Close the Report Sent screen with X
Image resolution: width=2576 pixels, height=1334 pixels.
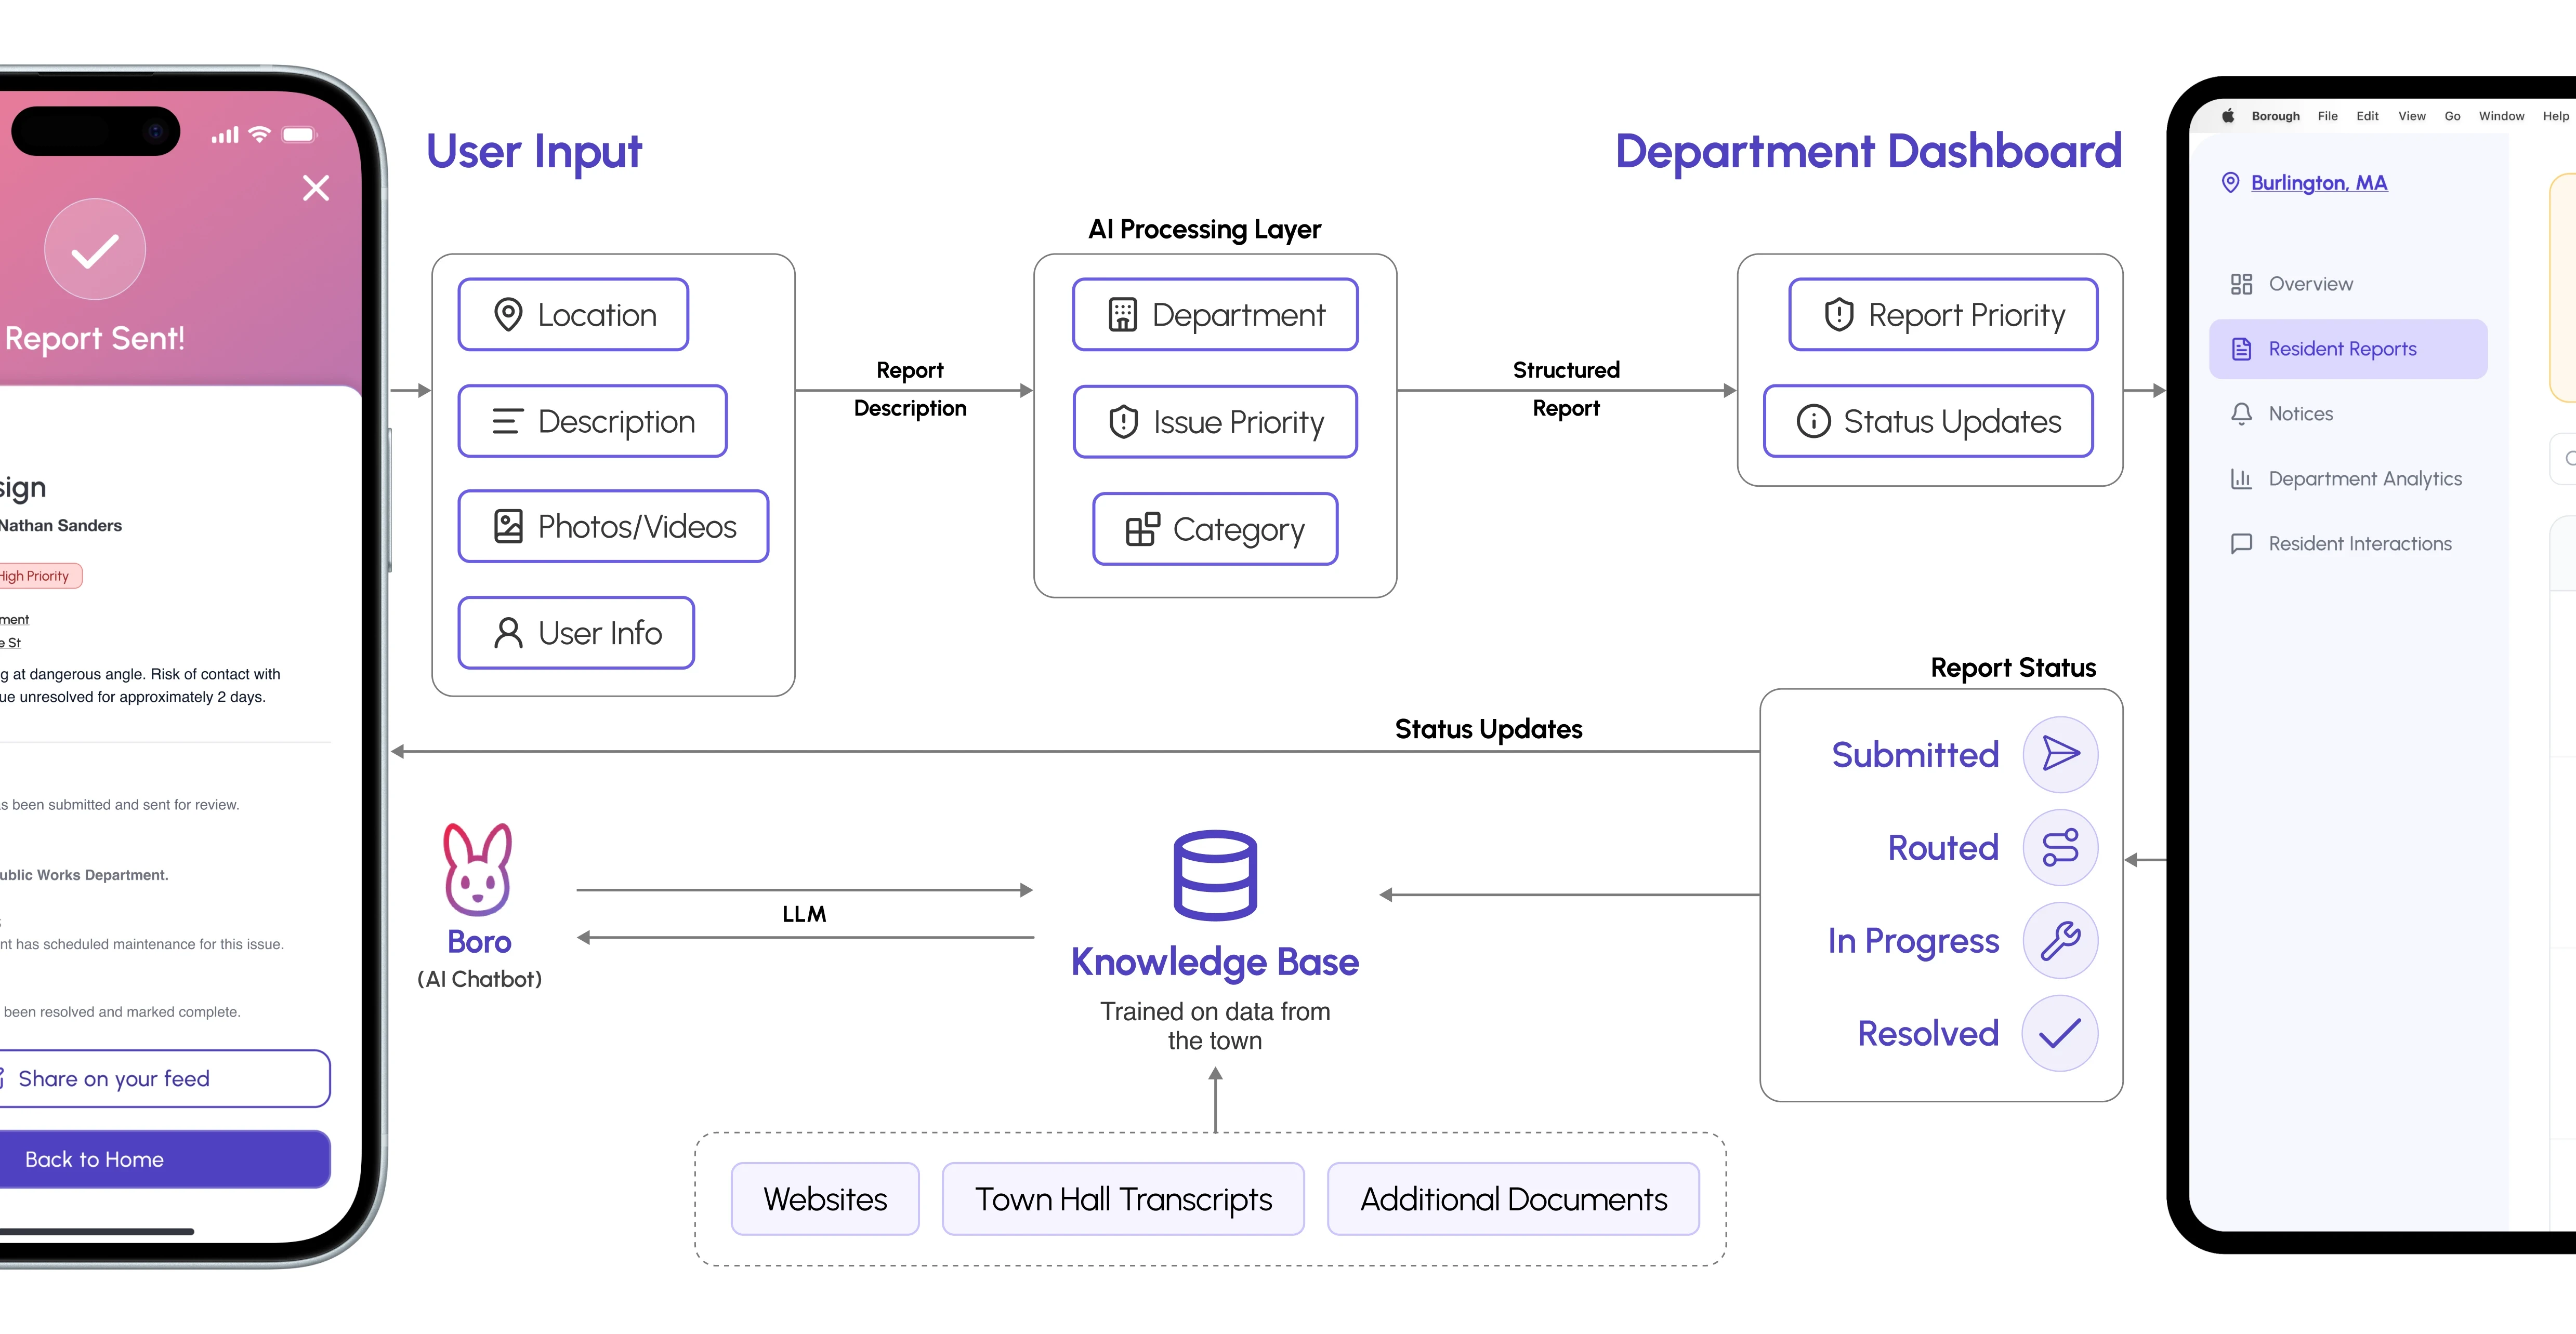pyautogui.click(x=316, y=188)
